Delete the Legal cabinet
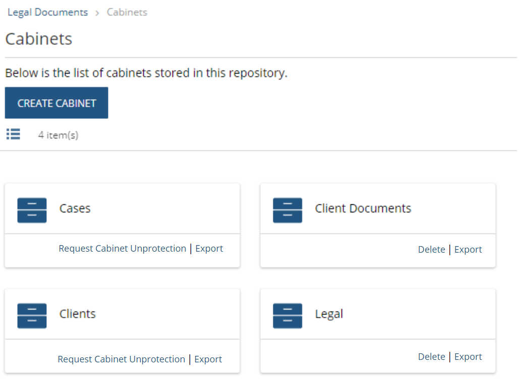 (x=431, y=357)
